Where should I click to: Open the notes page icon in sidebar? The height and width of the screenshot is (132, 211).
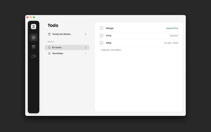pyautogui.click(x=33, y=47)
